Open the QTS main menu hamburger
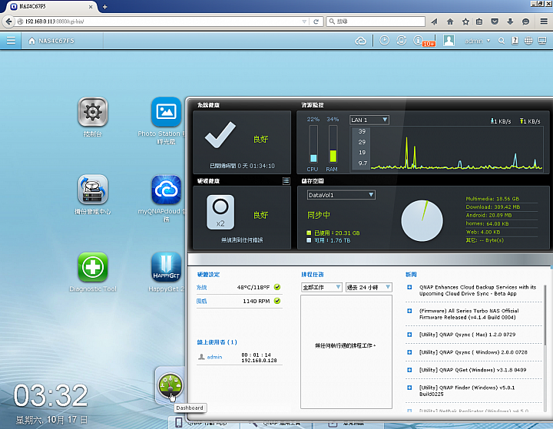Screen dimensions: 553x429 click(x=11, y=41)
